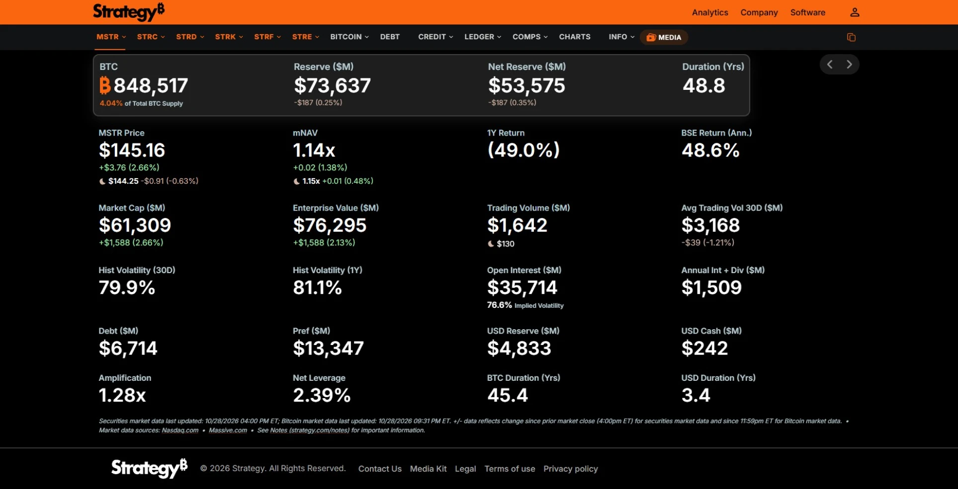Open the Legal footer link
Screen dimensions: 958x489
(x=465, y=469)
